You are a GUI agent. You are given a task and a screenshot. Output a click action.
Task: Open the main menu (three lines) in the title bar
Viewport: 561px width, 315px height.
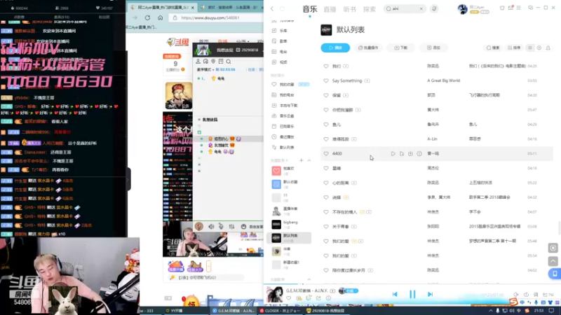tap(518, 8)
